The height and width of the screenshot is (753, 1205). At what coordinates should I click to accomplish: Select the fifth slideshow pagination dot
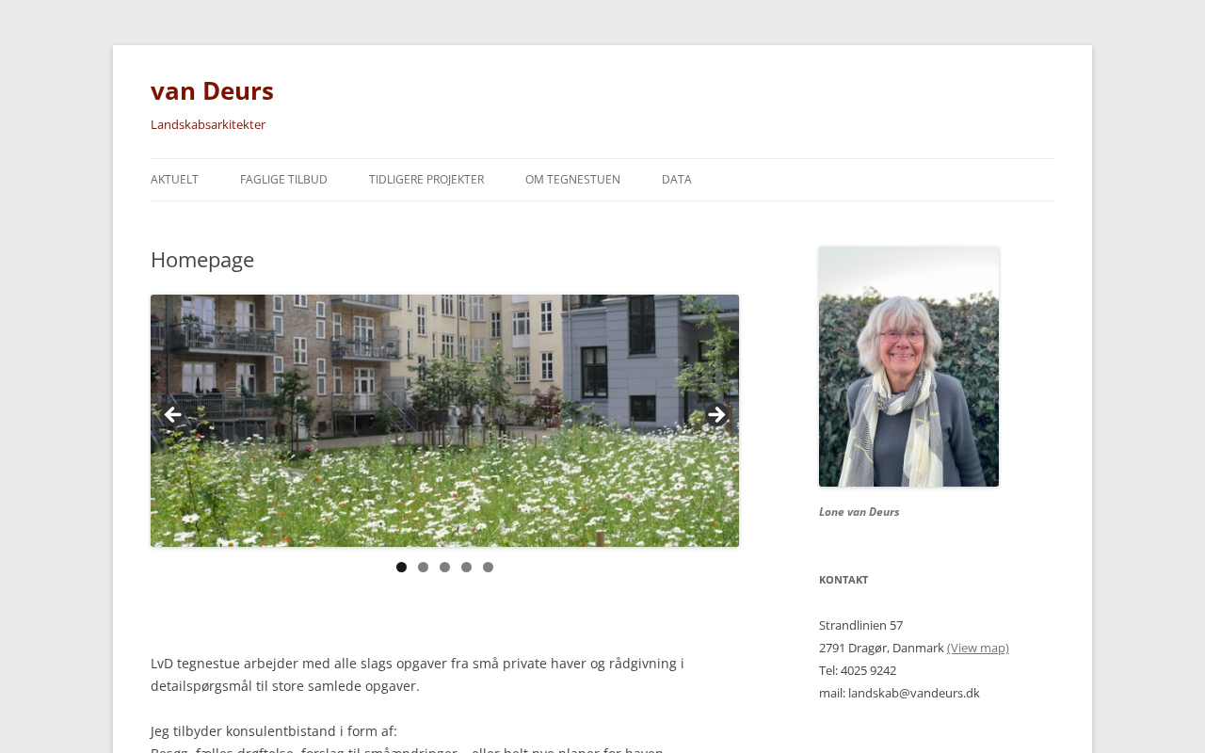[x=488, y=568]
